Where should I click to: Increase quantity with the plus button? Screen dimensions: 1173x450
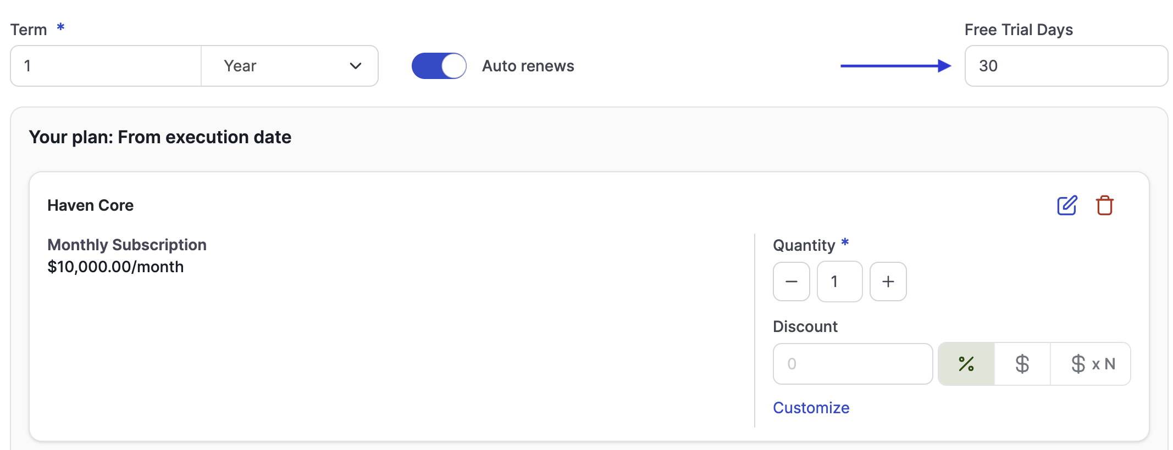[888, 282]
